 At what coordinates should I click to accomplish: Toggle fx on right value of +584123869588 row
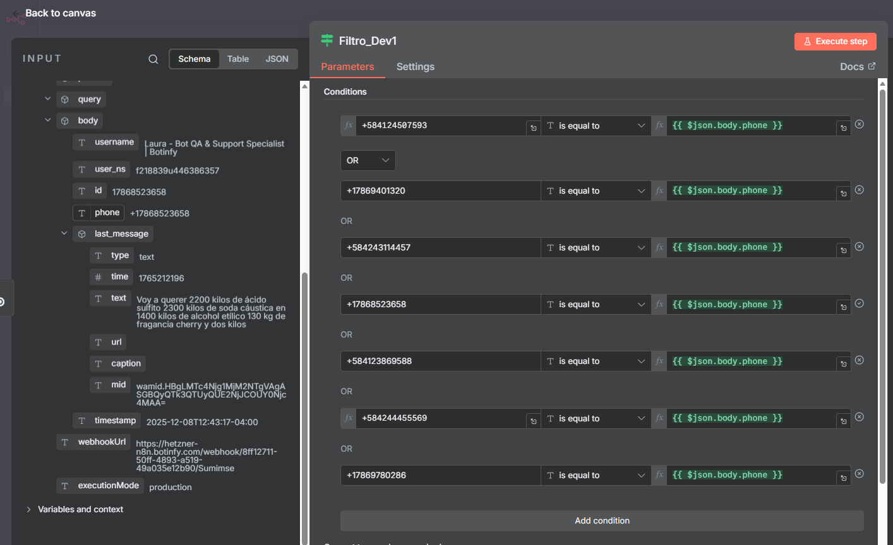(x=659, y=361)
